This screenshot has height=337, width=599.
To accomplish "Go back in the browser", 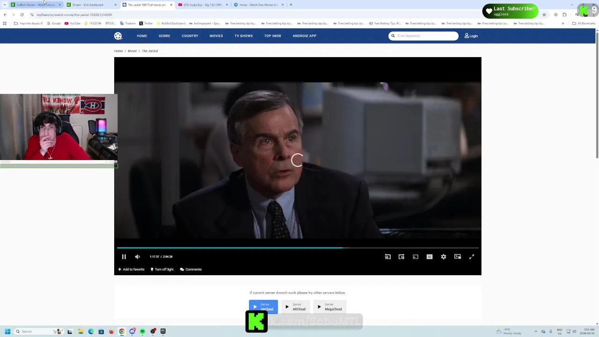I will pyautogui.click(x=5, y=15).
